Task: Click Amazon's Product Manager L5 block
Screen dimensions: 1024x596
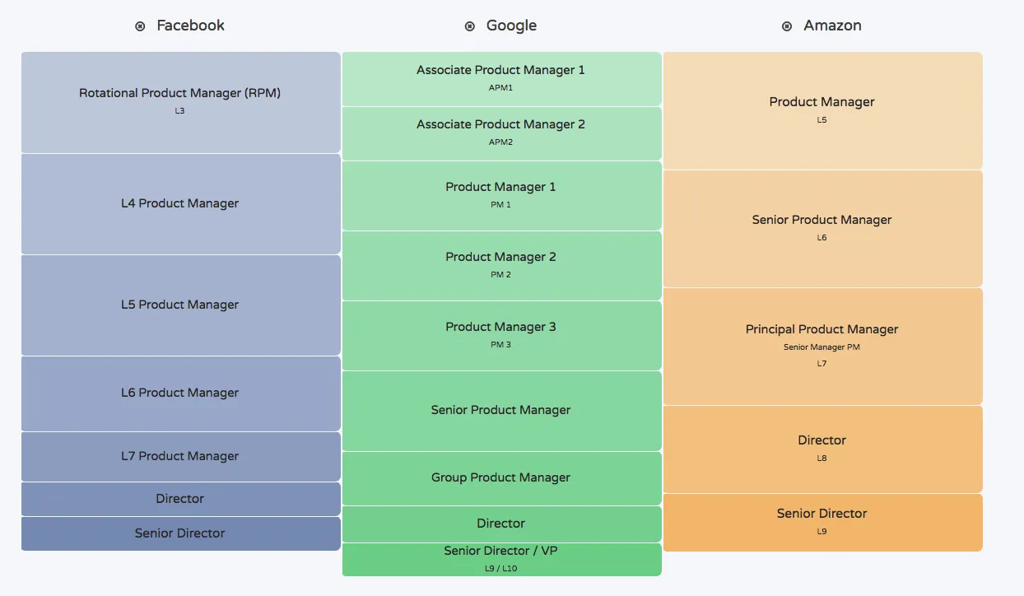Action: (x=822, y=110)
